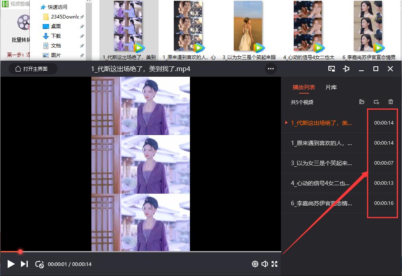Maximize the video player window
This screenshot has width=402, height=276.
tap(375, 69)
